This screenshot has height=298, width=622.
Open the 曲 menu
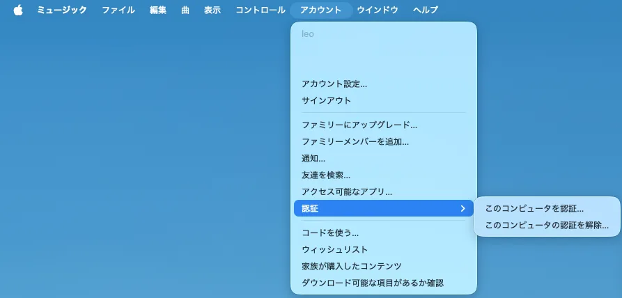coord(185,10)
